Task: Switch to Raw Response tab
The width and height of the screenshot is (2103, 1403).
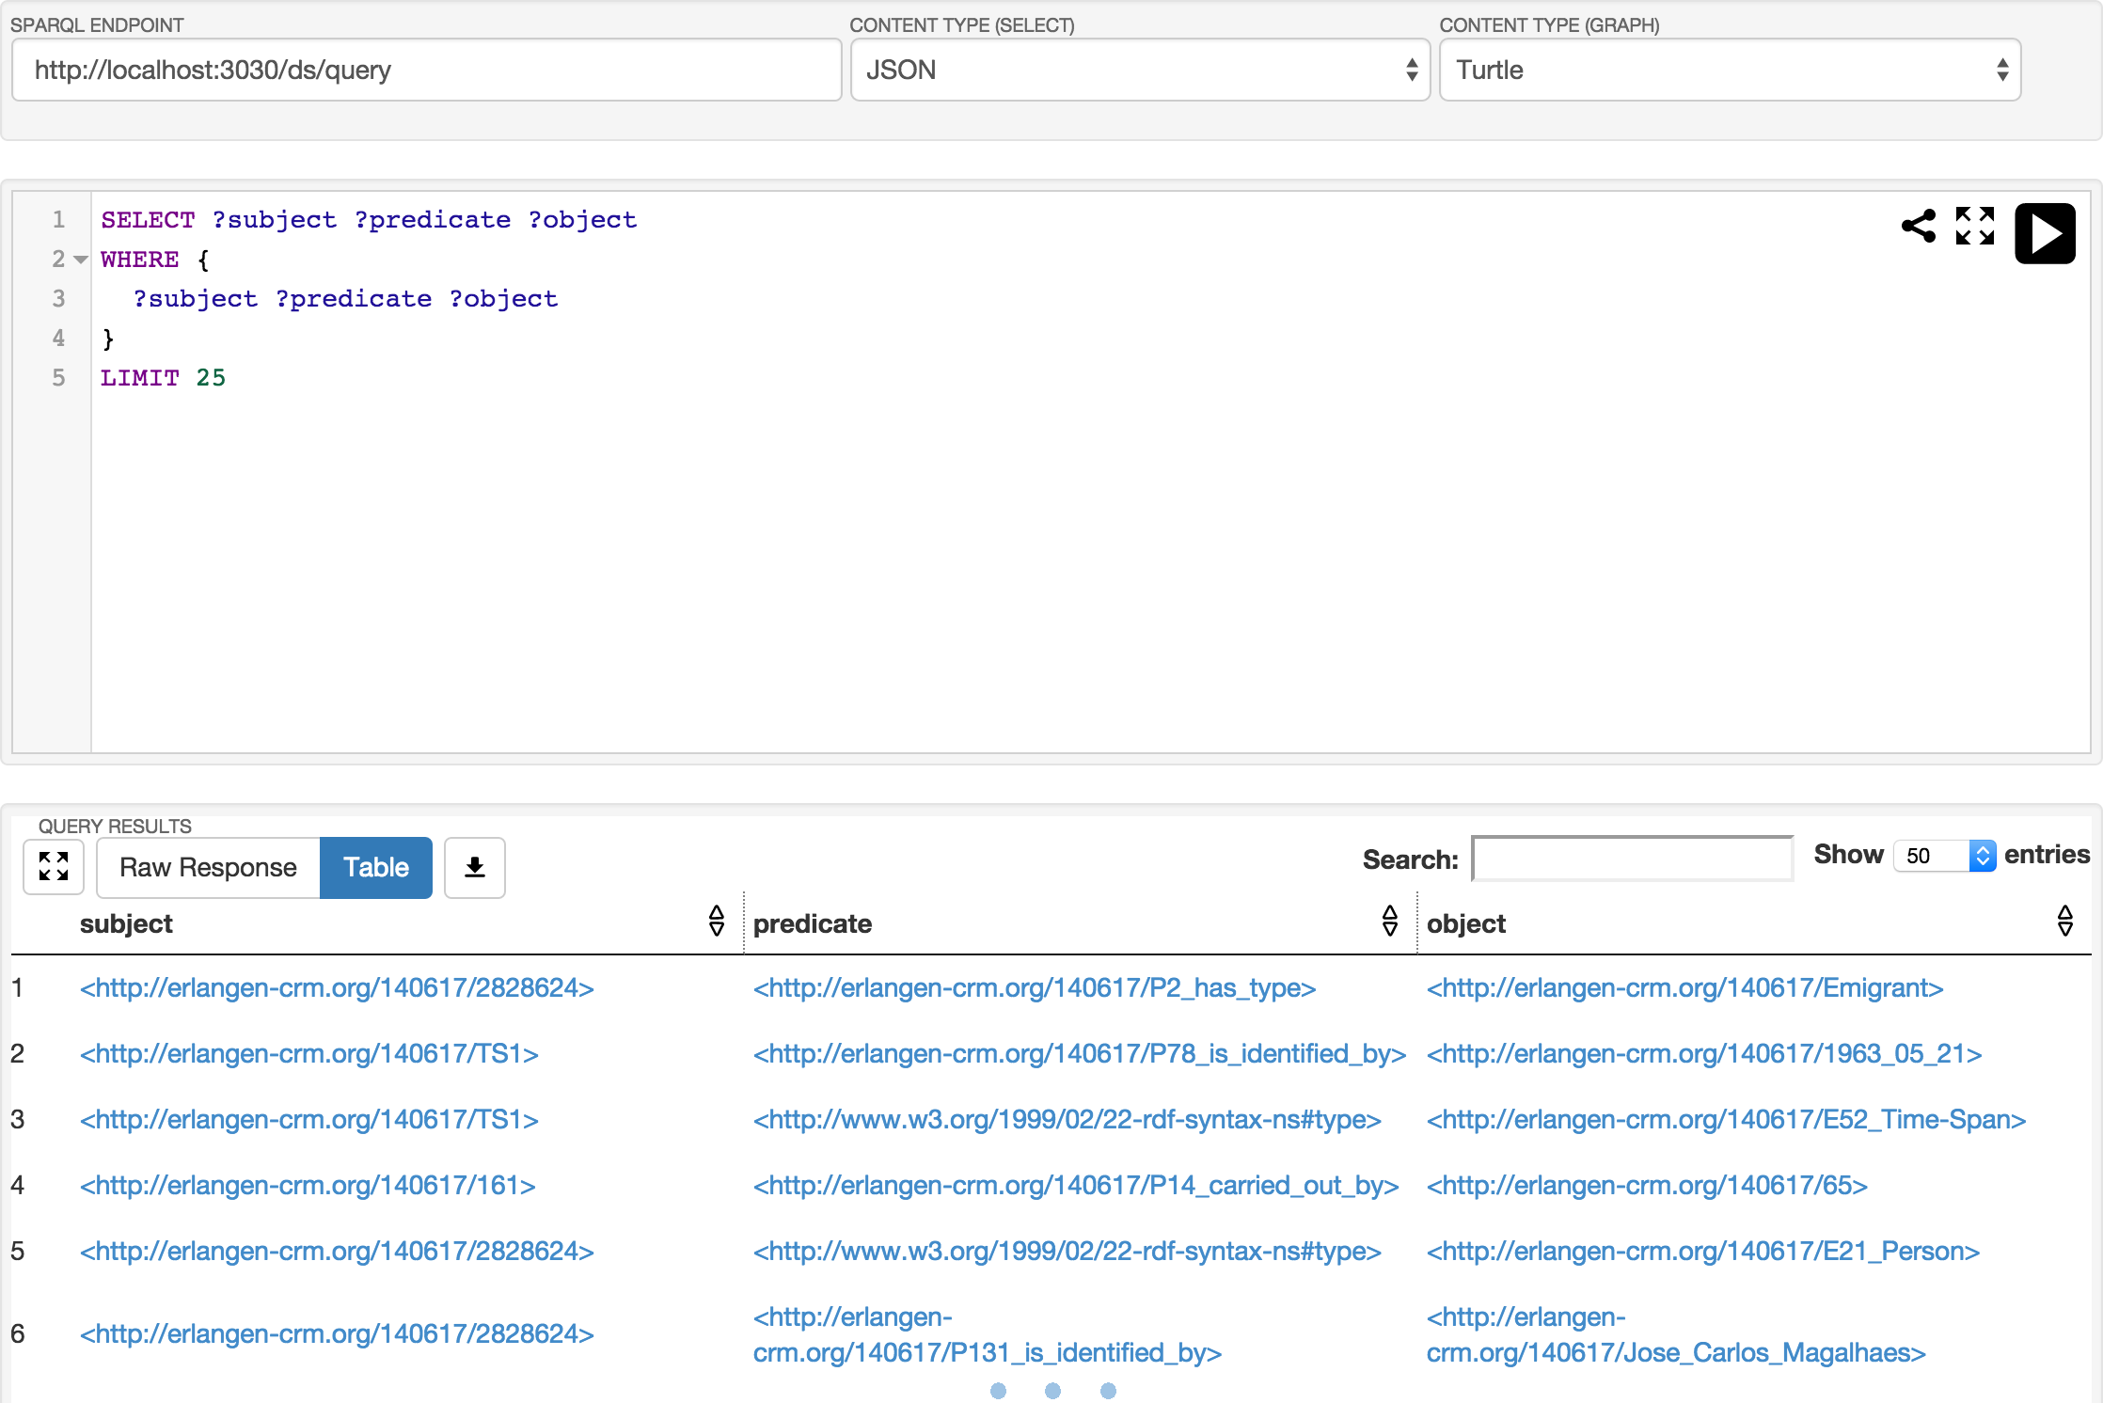Action: pyautogui.click(x=208, y=867)
